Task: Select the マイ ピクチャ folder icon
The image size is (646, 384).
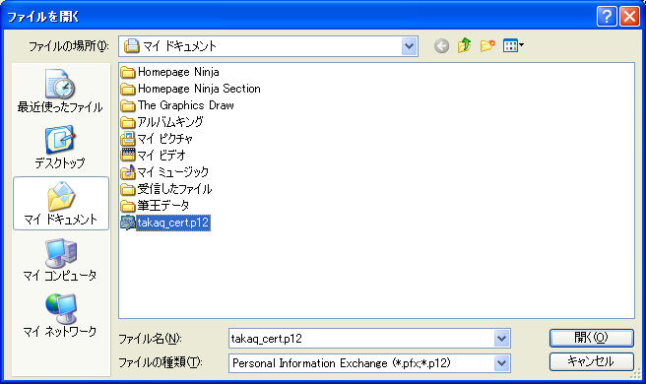Action: tap(128, 139)
